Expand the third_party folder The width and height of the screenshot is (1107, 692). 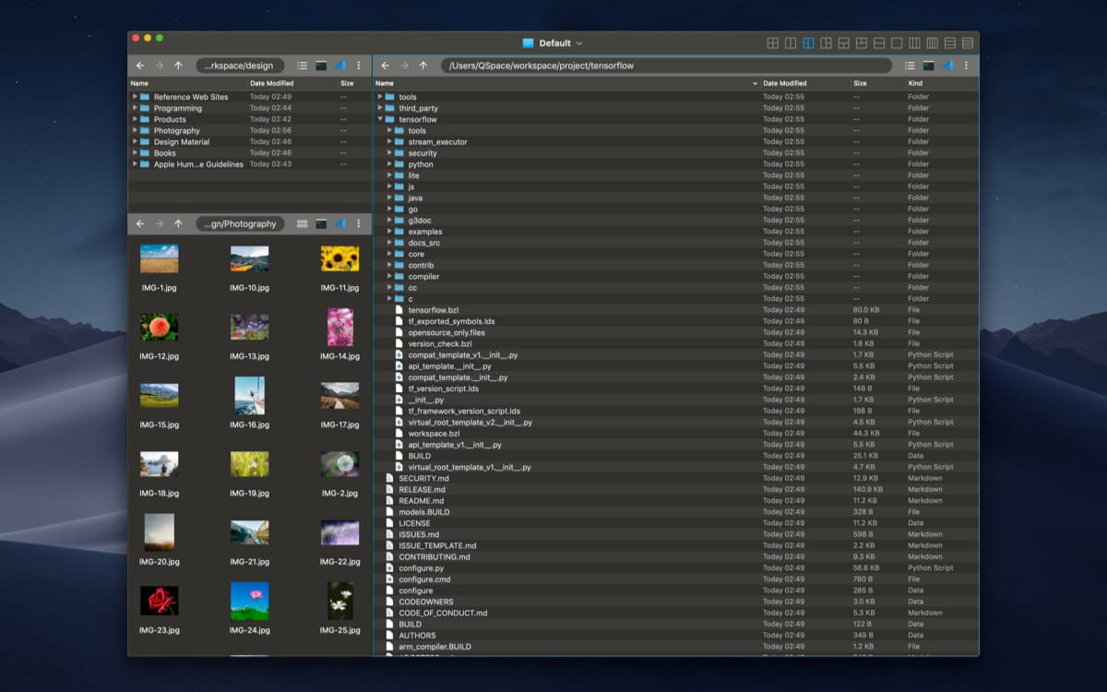[380, 108]
